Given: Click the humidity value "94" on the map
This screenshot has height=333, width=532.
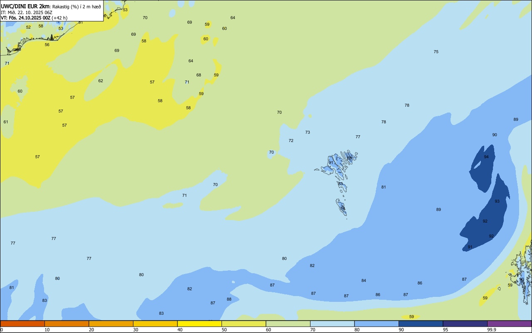Looking at the screenshot, I should coord(486,157).
